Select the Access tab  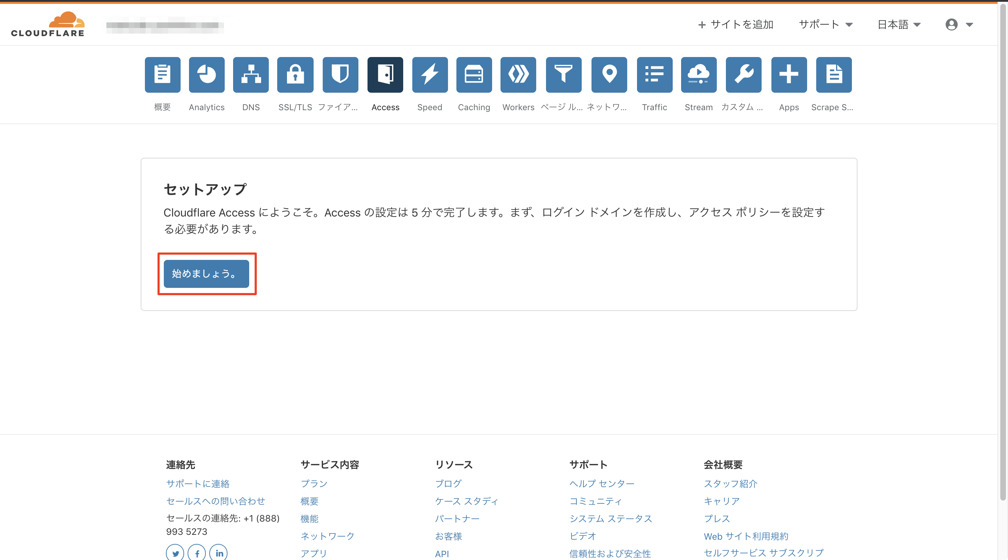click(x=385, y=75)
